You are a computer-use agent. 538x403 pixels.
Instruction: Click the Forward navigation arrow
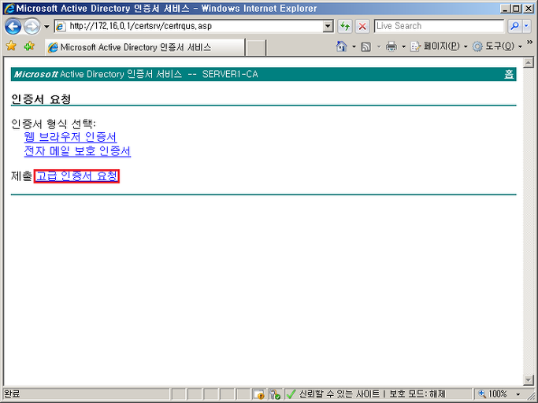pyautogui.click(x=32, y=27)
